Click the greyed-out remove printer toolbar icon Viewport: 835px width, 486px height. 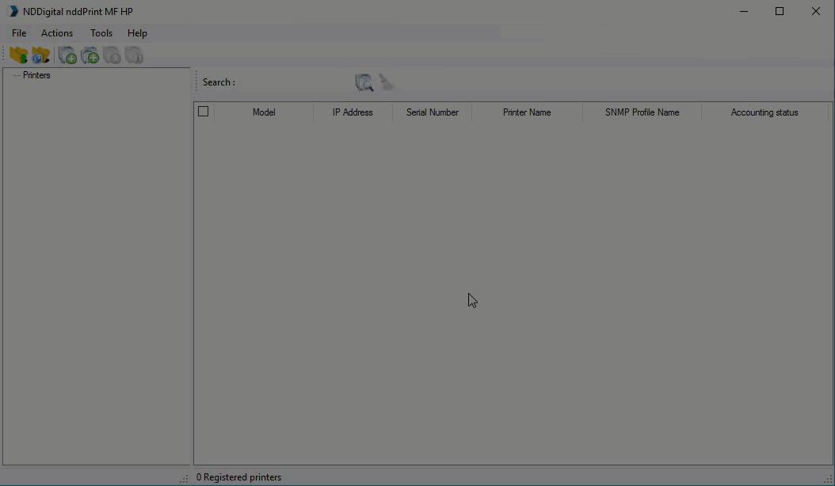[112, 55]
